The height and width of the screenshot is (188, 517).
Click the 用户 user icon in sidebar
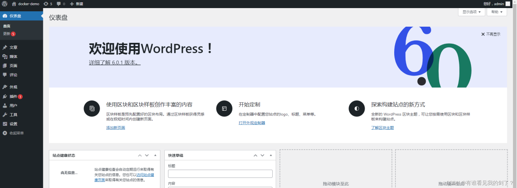coord(5,106)
